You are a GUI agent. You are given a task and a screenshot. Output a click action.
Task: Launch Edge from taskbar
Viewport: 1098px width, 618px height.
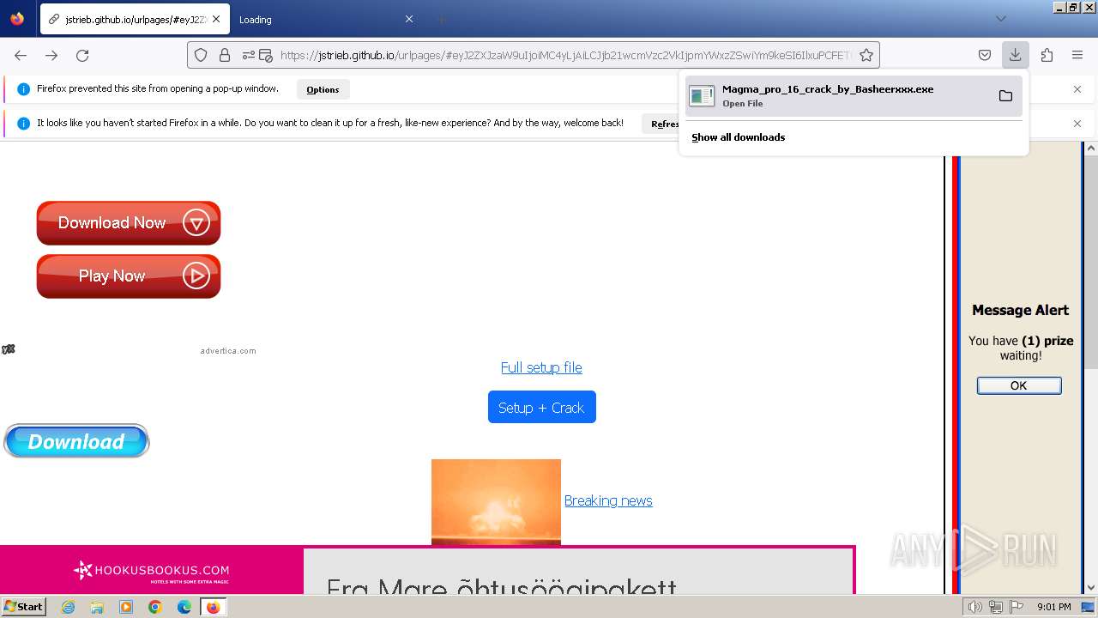184,607
